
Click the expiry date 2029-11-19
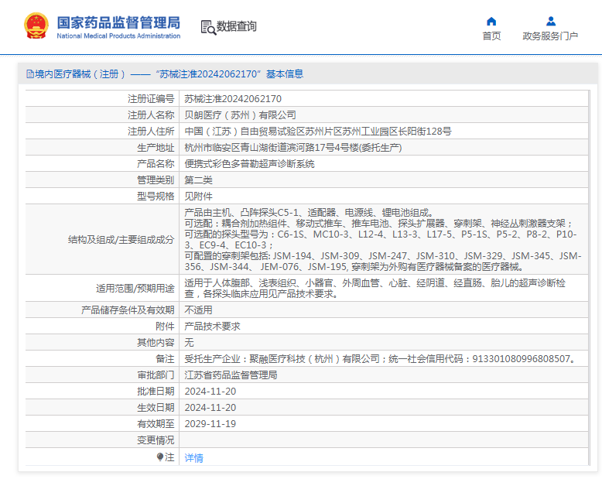(210, 423)
